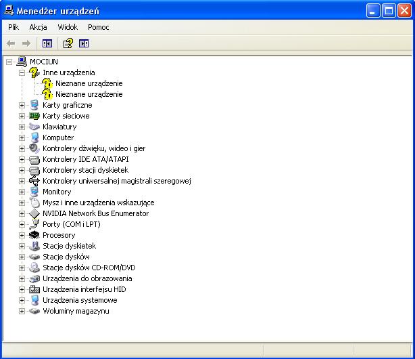Click the Stacje dysków drive icon
Image resolution: width=415 pixels, height=359 pixels.
point(34,257)
